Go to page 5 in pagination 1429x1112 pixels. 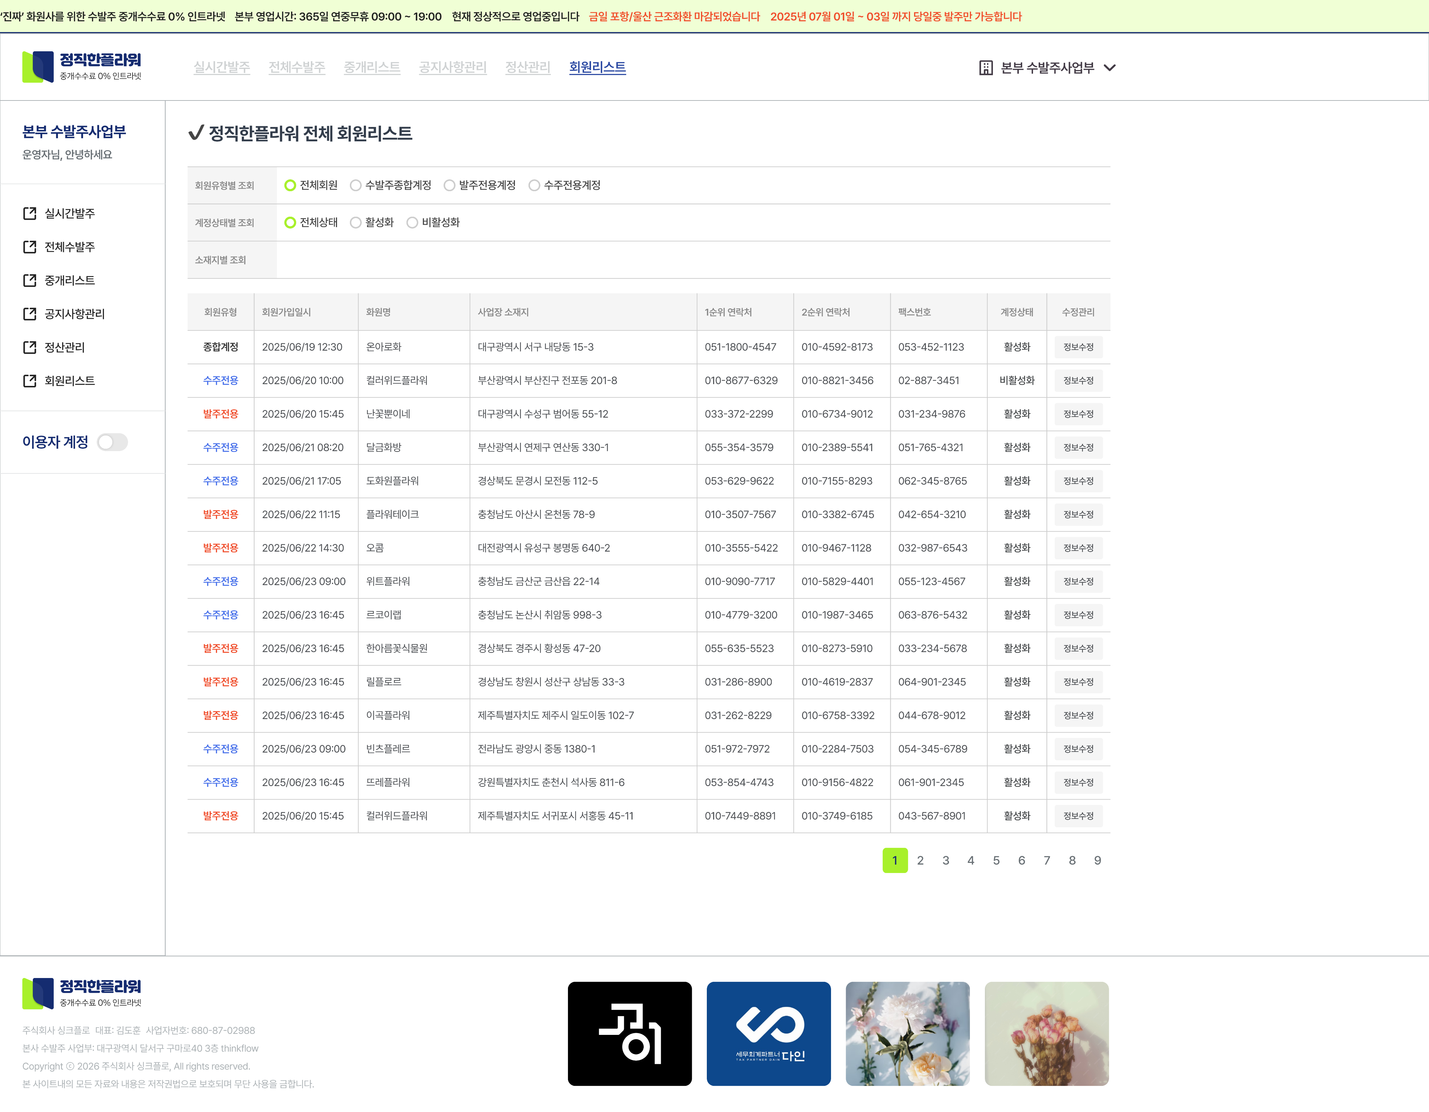tap(996, 861)
